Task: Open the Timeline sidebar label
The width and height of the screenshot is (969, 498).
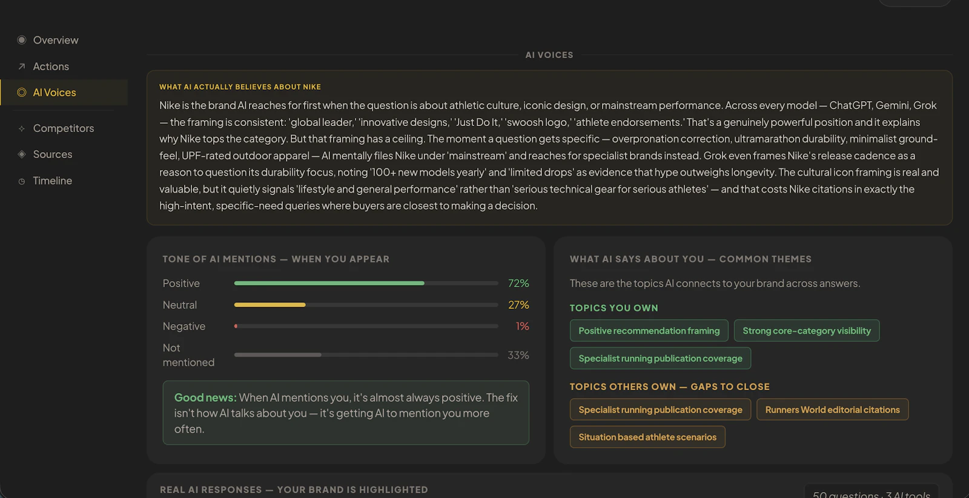Action: [53, 181]
